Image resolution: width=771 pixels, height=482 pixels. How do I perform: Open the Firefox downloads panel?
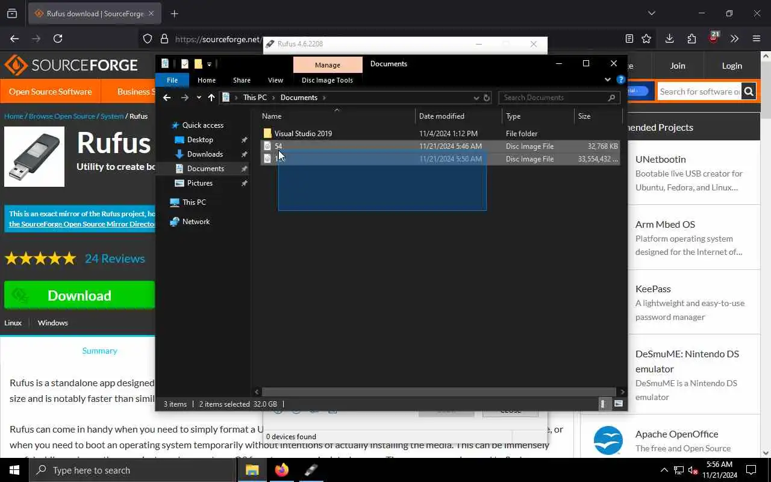(669, 39)
